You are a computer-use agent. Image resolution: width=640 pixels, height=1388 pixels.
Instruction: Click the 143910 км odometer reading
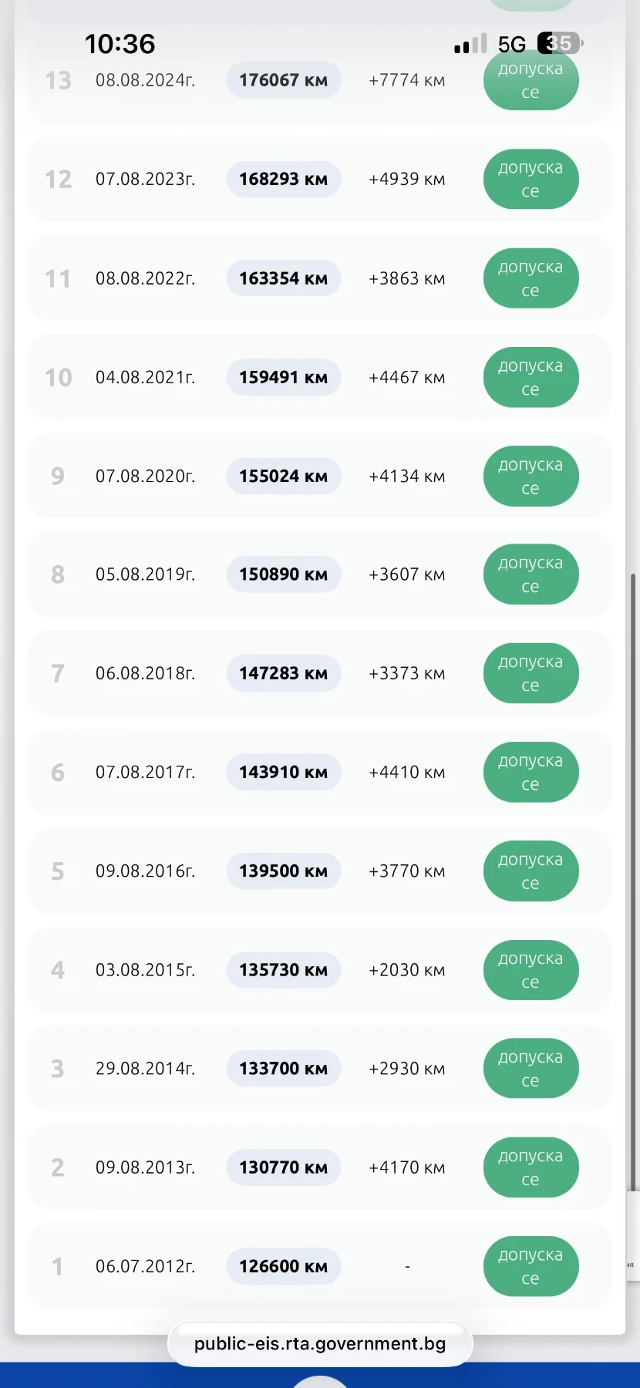pyautogui.click(x=283, y=772)
